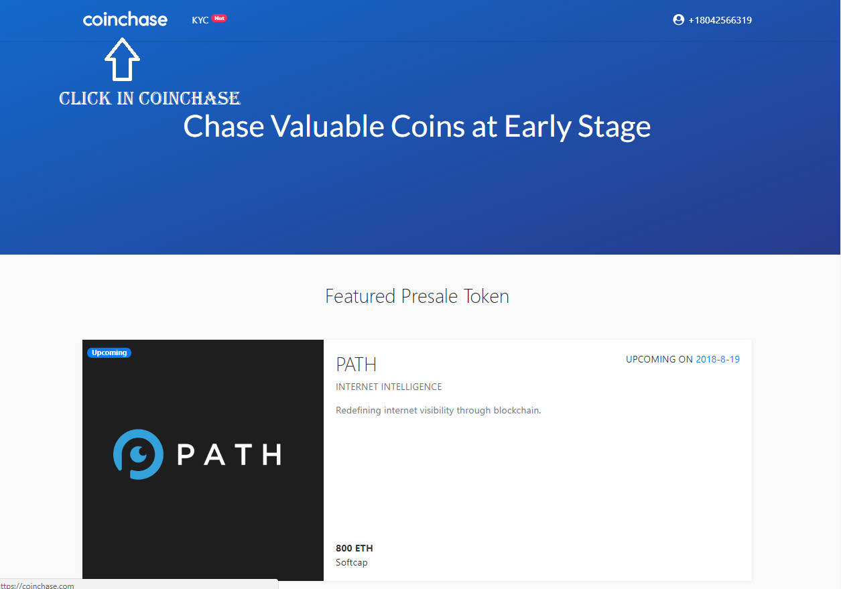Click the UPCOMING ON label
This screenshot has width=841, height=589.
[x=659, y=359]
